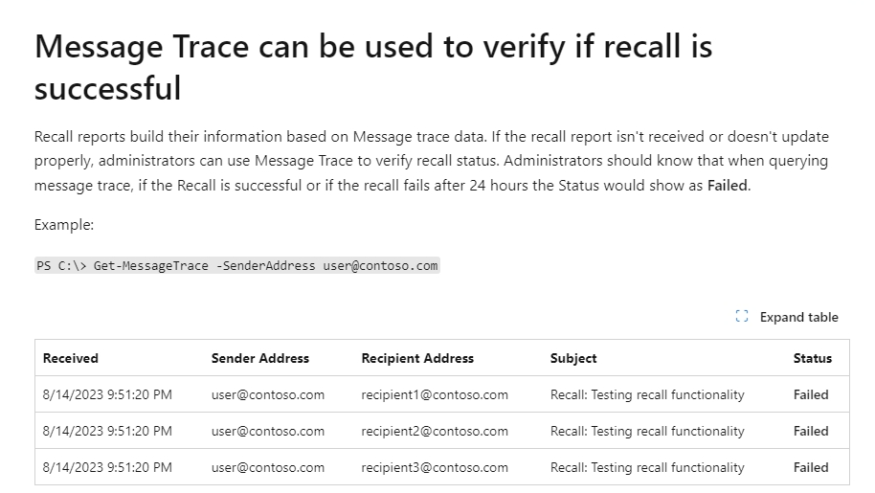Screen dimensions: 875x493
Task: Click the recipient1@contoso.com cell
Action: coord(435,394)
